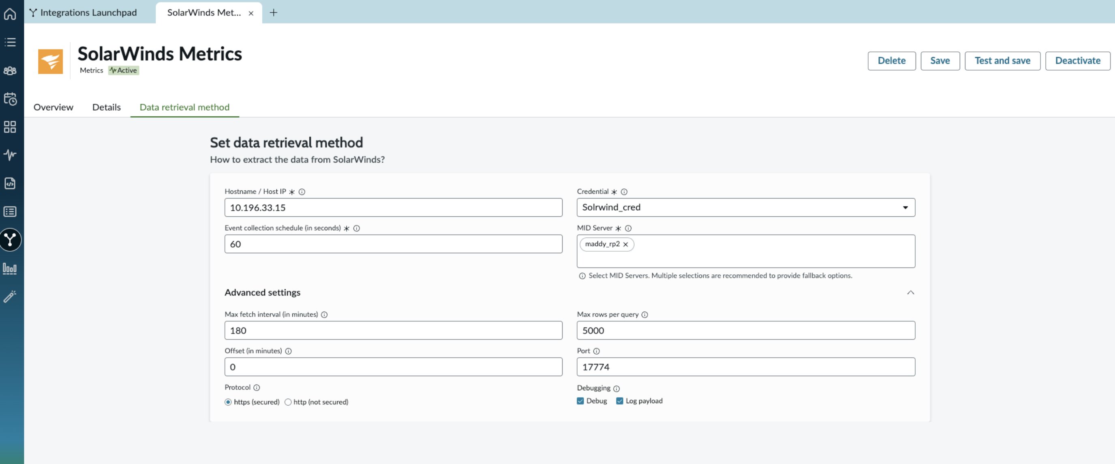Uncheck the Log payload checkbox

point(620,401)
